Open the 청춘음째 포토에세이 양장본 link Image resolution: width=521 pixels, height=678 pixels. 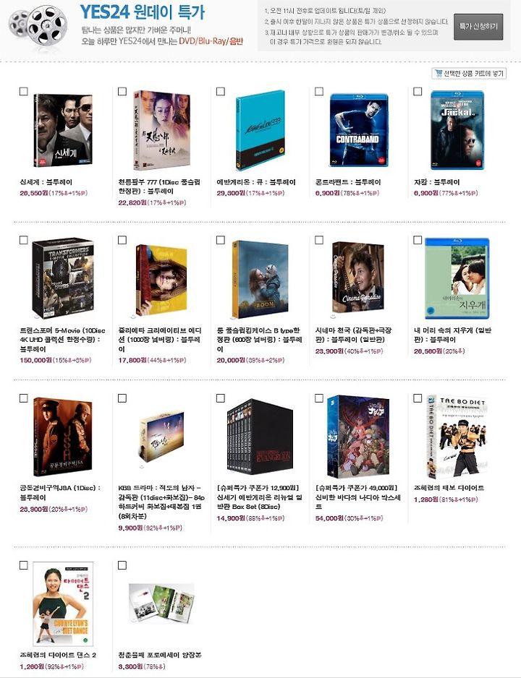160,655
